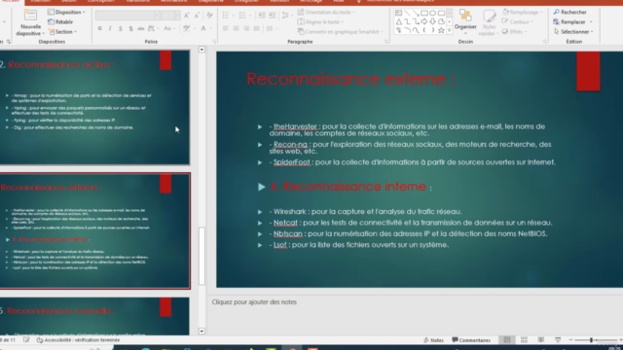
Task: Click Rechercher in Édition group
Action: click(569, 13)
